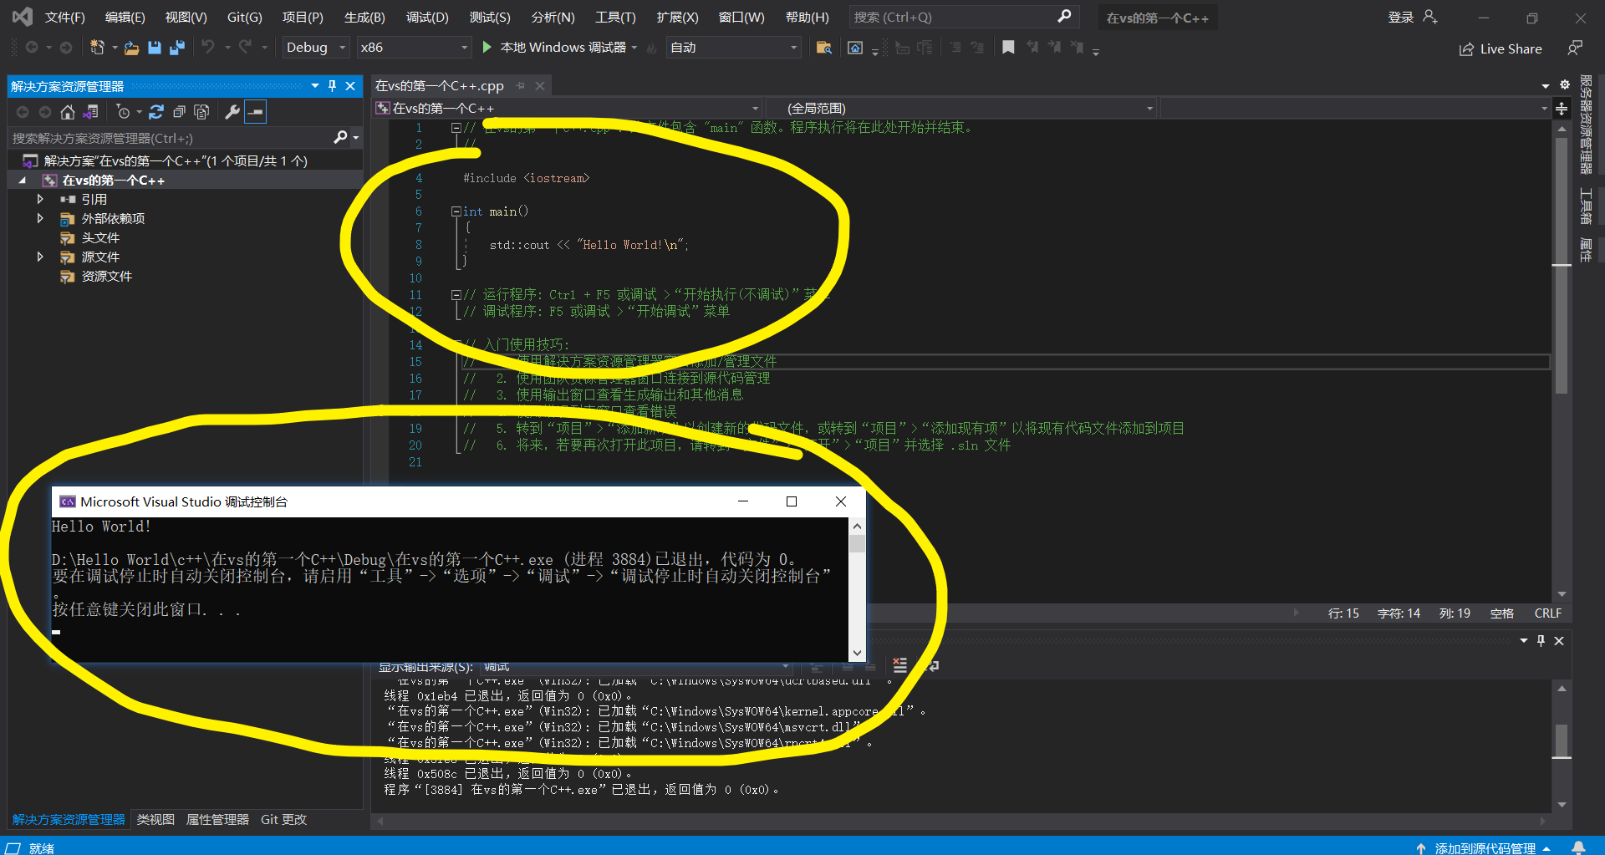Click the Open File folder icon
Viewport: 1605px width, 855px height.
[131, 48]
